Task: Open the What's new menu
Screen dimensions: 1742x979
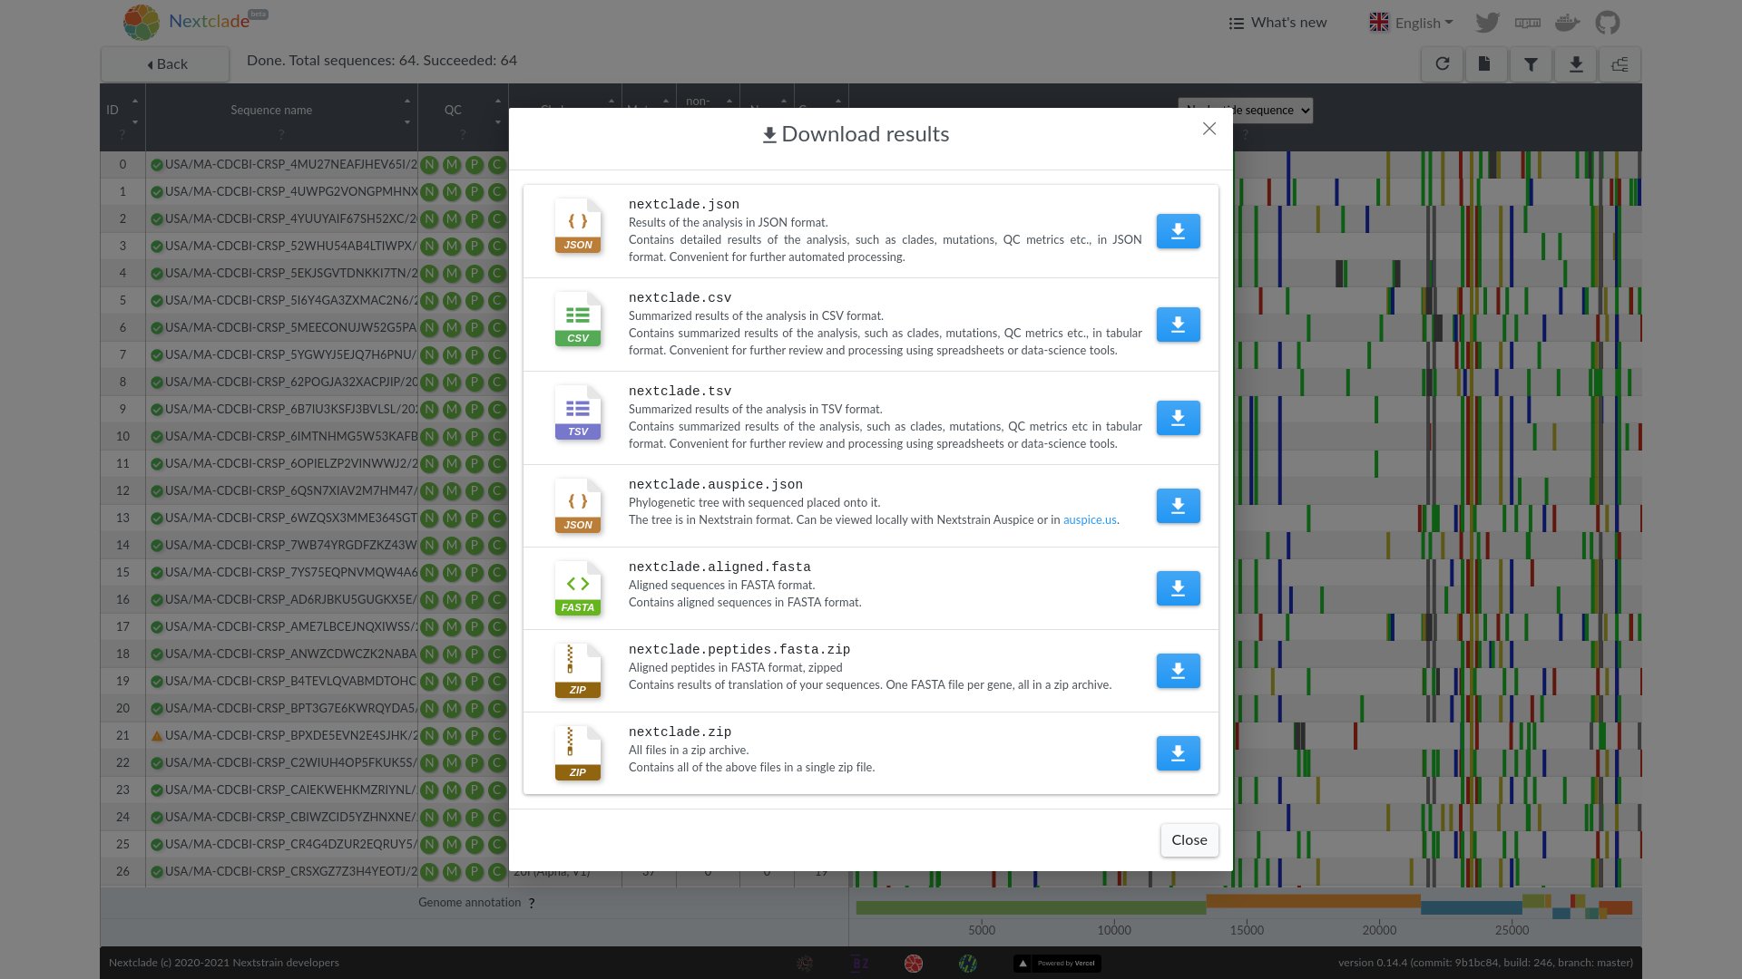Action: point(1277,23)
